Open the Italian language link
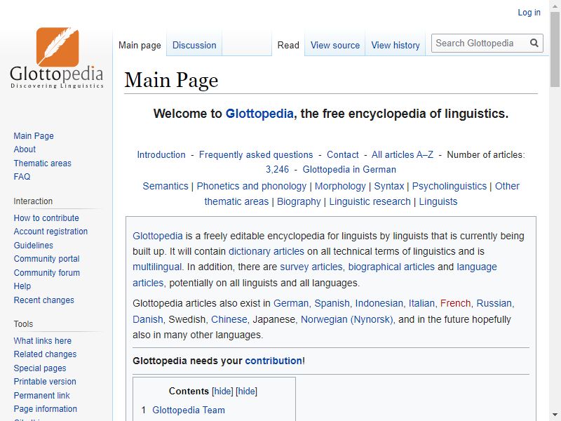Viewport: 561px width, 421px height. pyautogui.click(x=421, y=304)
